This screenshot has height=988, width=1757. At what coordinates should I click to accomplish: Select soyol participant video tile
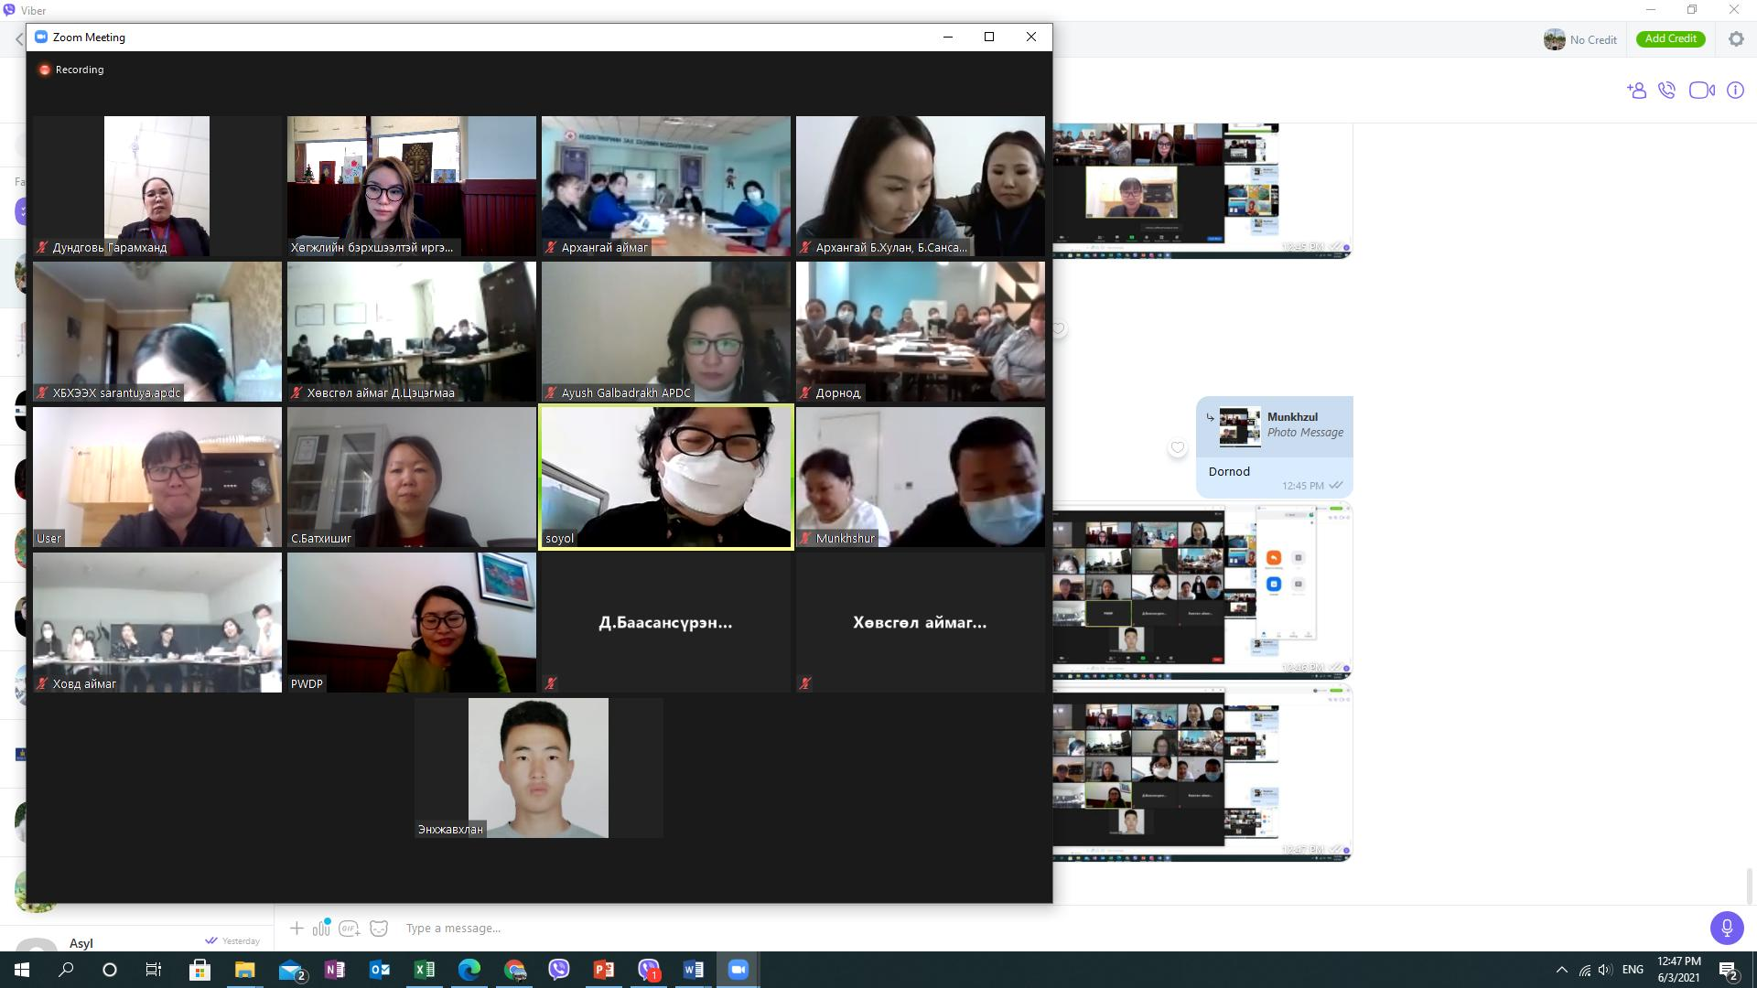665,477
